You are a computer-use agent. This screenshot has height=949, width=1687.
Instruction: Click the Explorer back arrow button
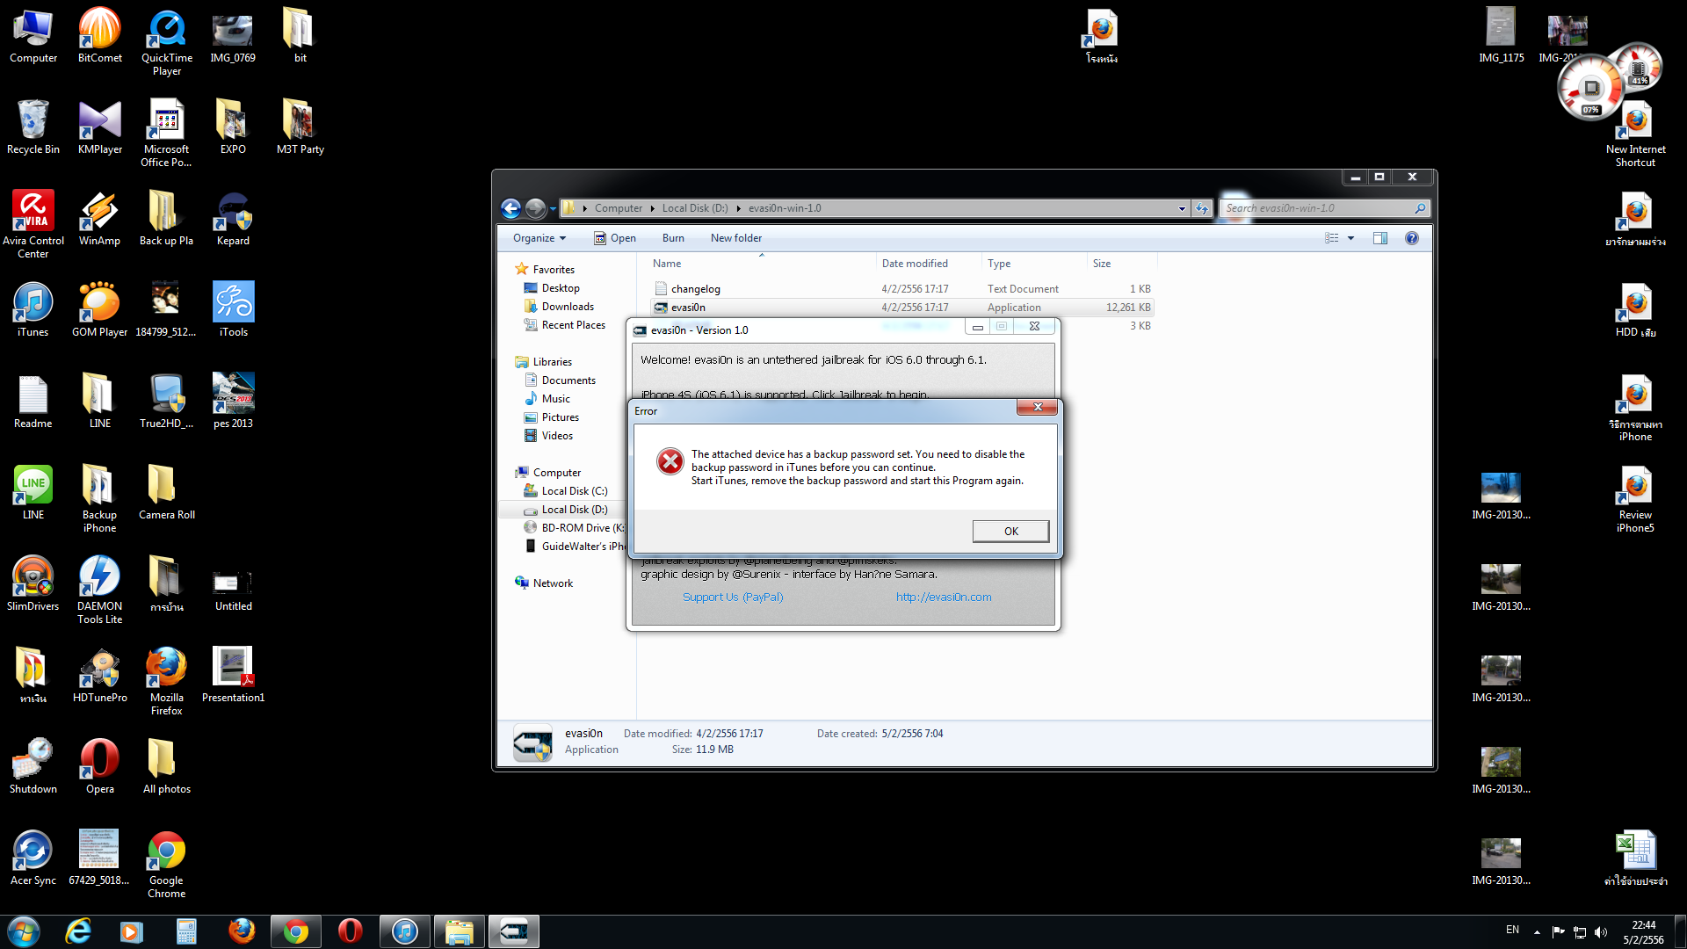(510, 208)
